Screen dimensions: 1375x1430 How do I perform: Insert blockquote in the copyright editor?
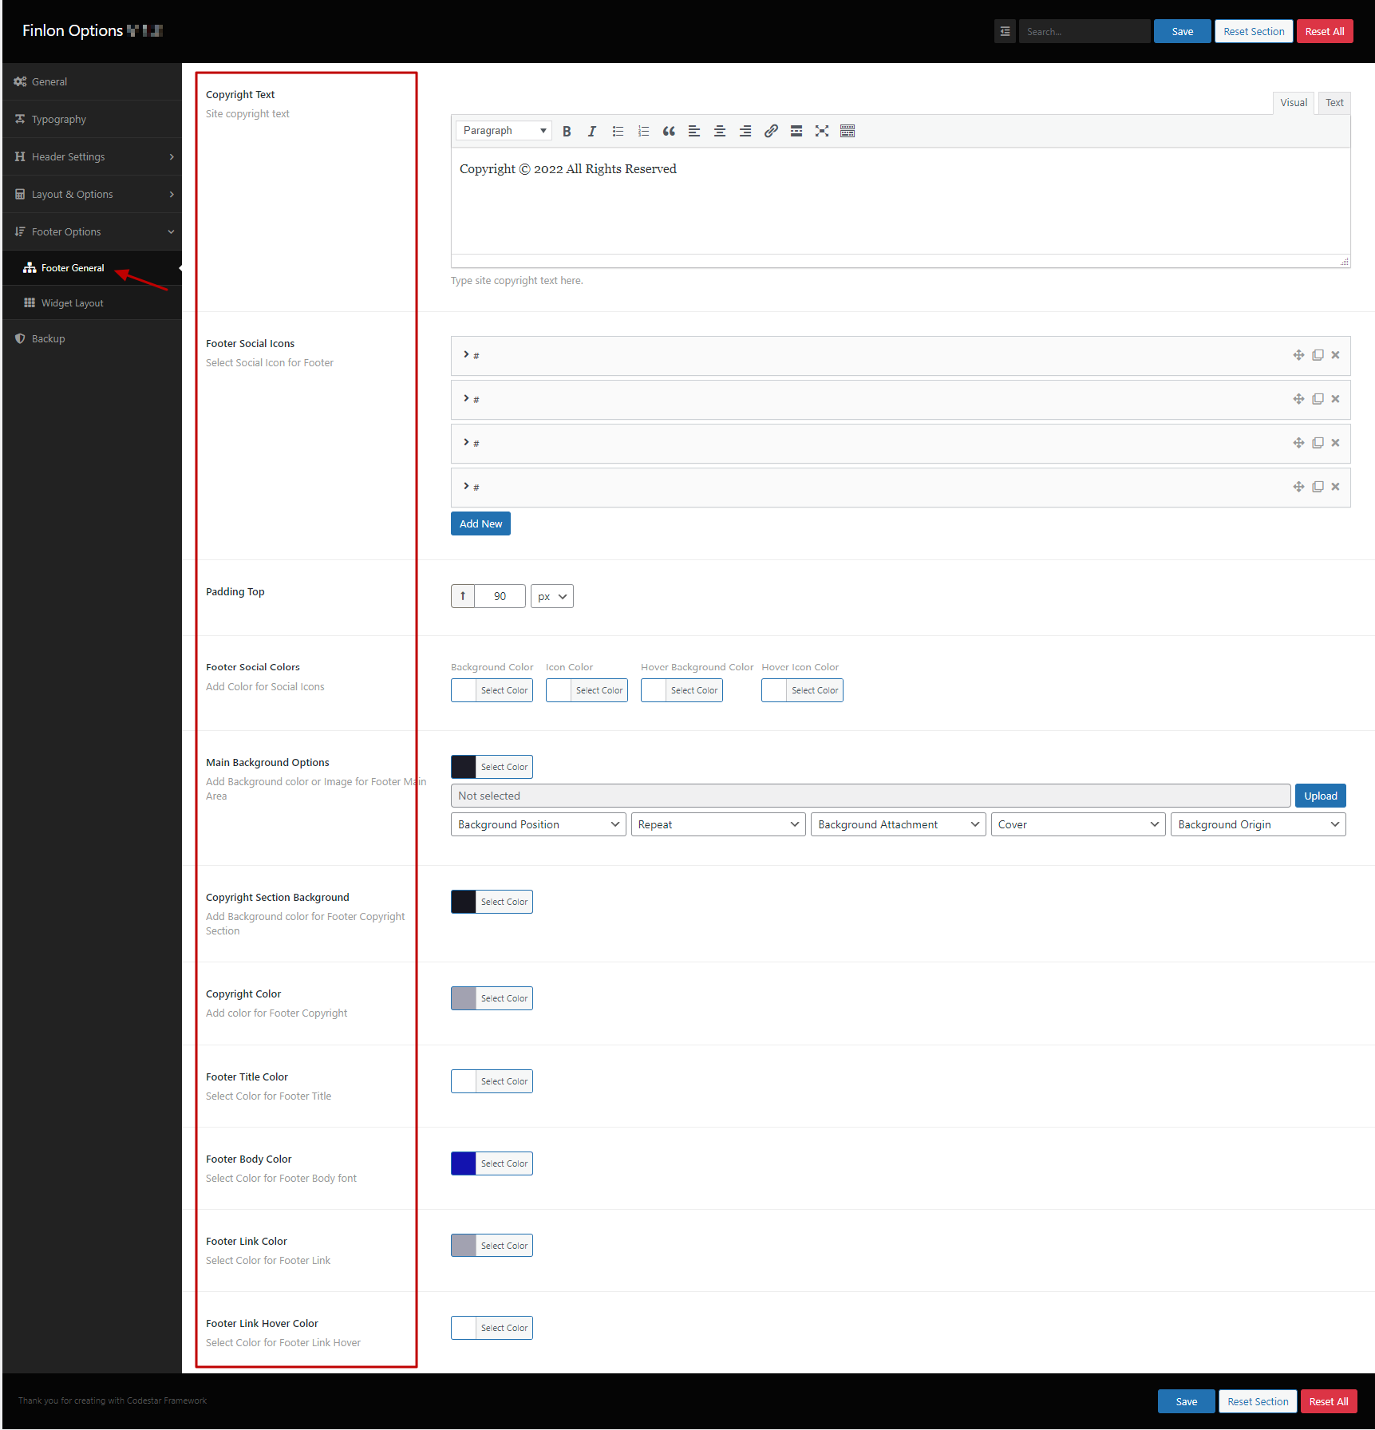click(669, 132)
